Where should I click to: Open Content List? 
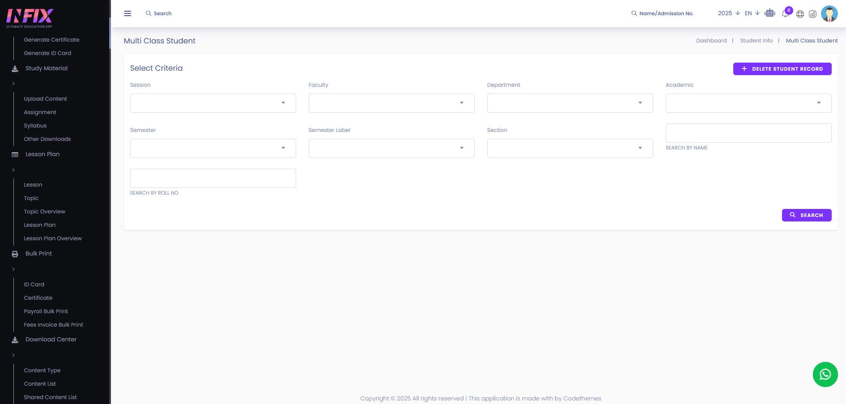40,384
